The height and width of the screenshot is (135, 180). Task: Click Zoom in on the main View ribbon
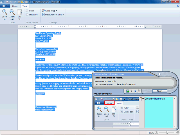pos(4,15)
